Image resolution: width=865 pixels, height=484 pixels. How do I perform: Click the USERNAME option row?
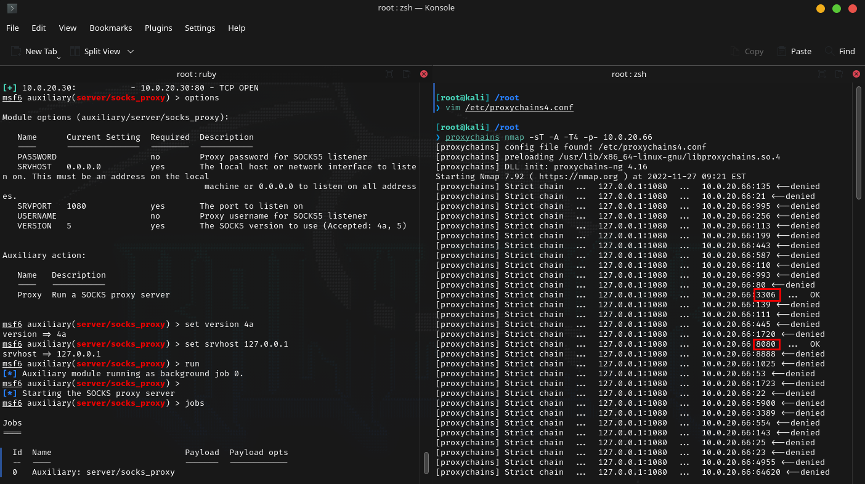[192, 216]
